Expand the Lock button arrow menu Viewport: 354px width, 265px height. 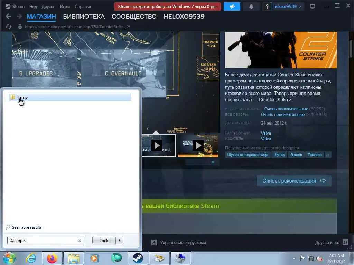119,241
